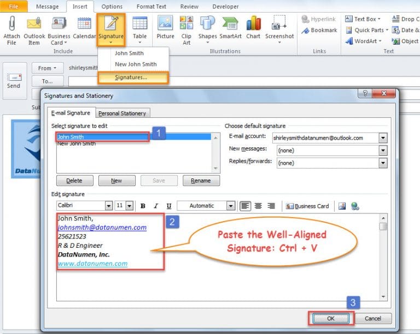Open the WordArt gallery
Viewport: 420px width, 334px height.
coord(364,41)
